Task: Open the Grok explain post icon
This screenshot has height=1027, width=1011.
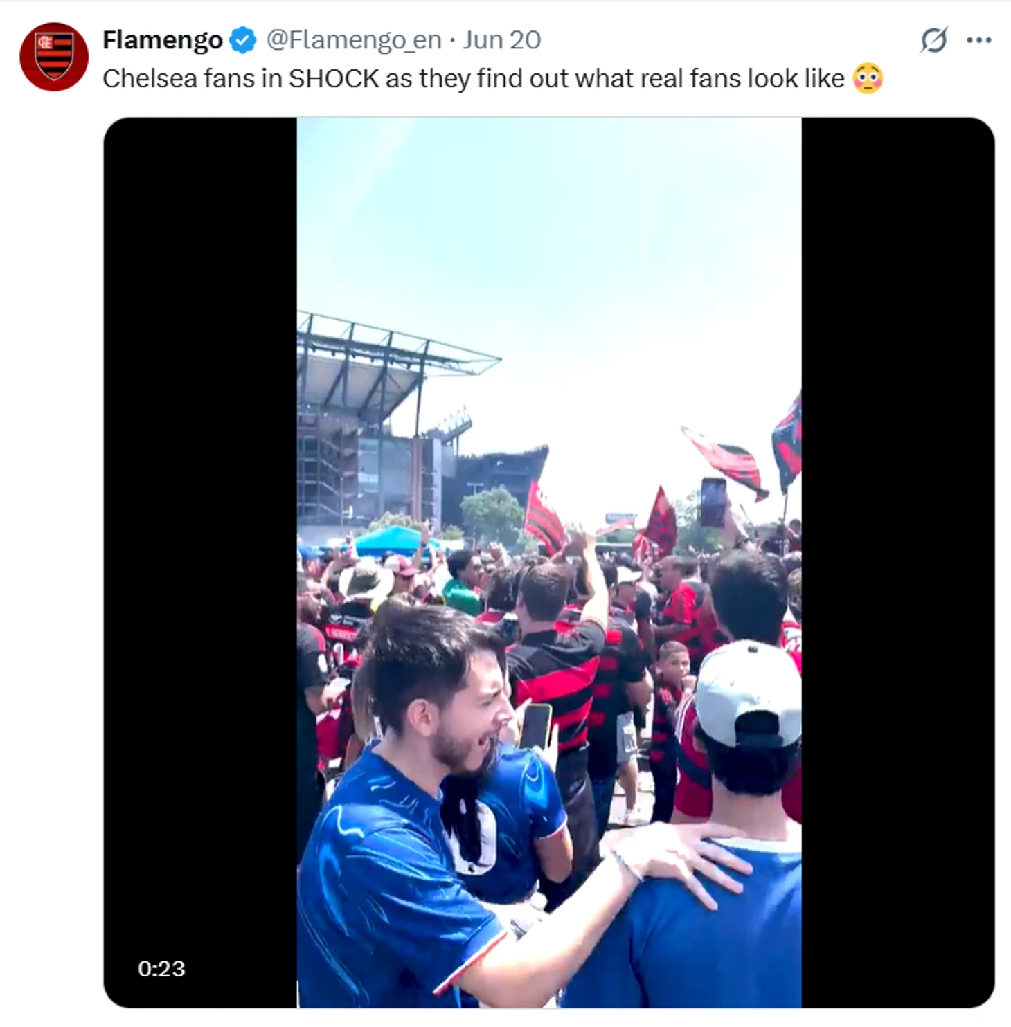Action: [x=933, y=40]
